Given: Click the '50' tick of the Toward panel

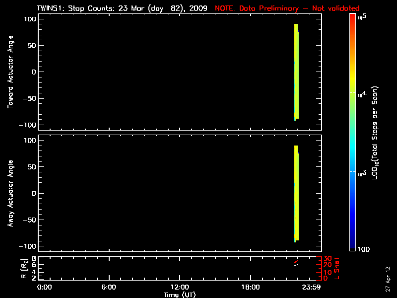Looking at the screenshot, I should coord(33,46).
